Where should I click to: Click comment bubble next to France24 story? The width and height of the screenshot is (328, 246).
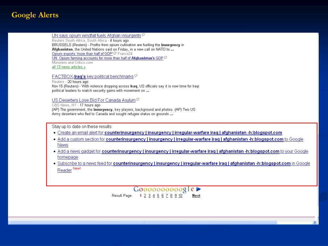(x=115, y=53)
